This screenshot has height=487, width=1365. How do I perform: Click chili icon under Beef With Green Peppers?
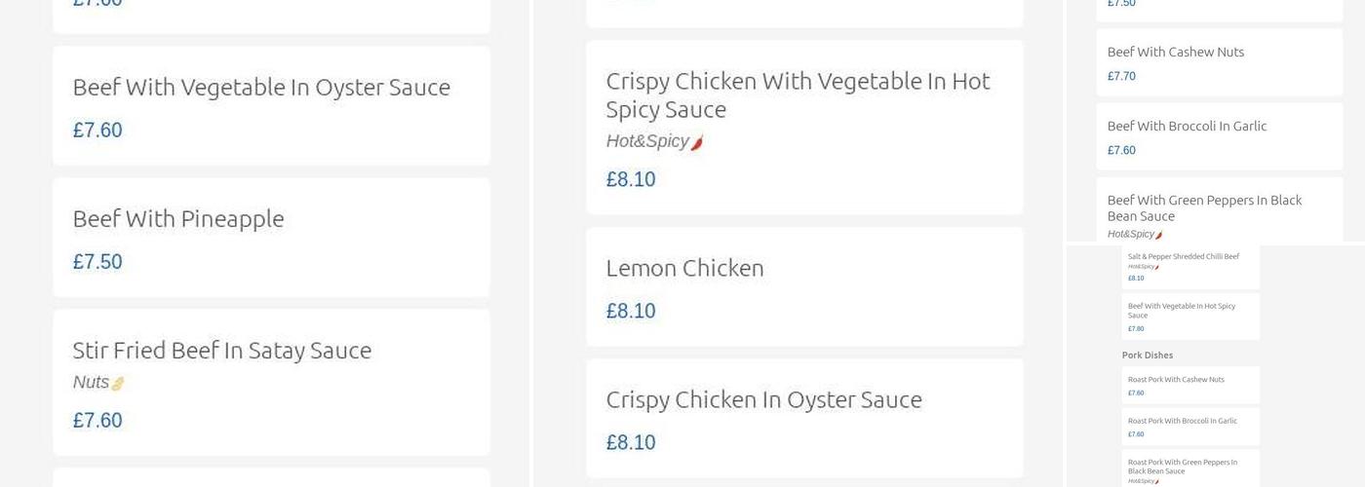point(1158,235)
